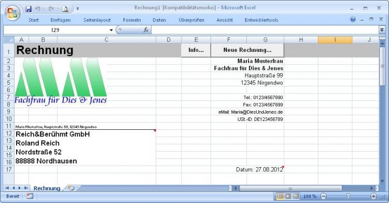Switch to Page Break Preview view
Image resolution: width=389 pixels, height=203 pixels.
tap(296, 196)
